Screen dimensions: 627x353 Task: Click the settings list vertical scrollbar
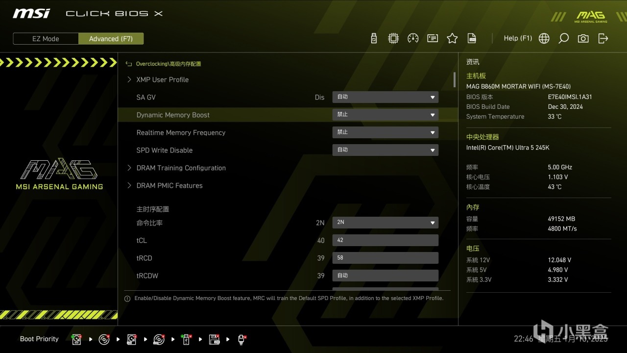(455, 79)
